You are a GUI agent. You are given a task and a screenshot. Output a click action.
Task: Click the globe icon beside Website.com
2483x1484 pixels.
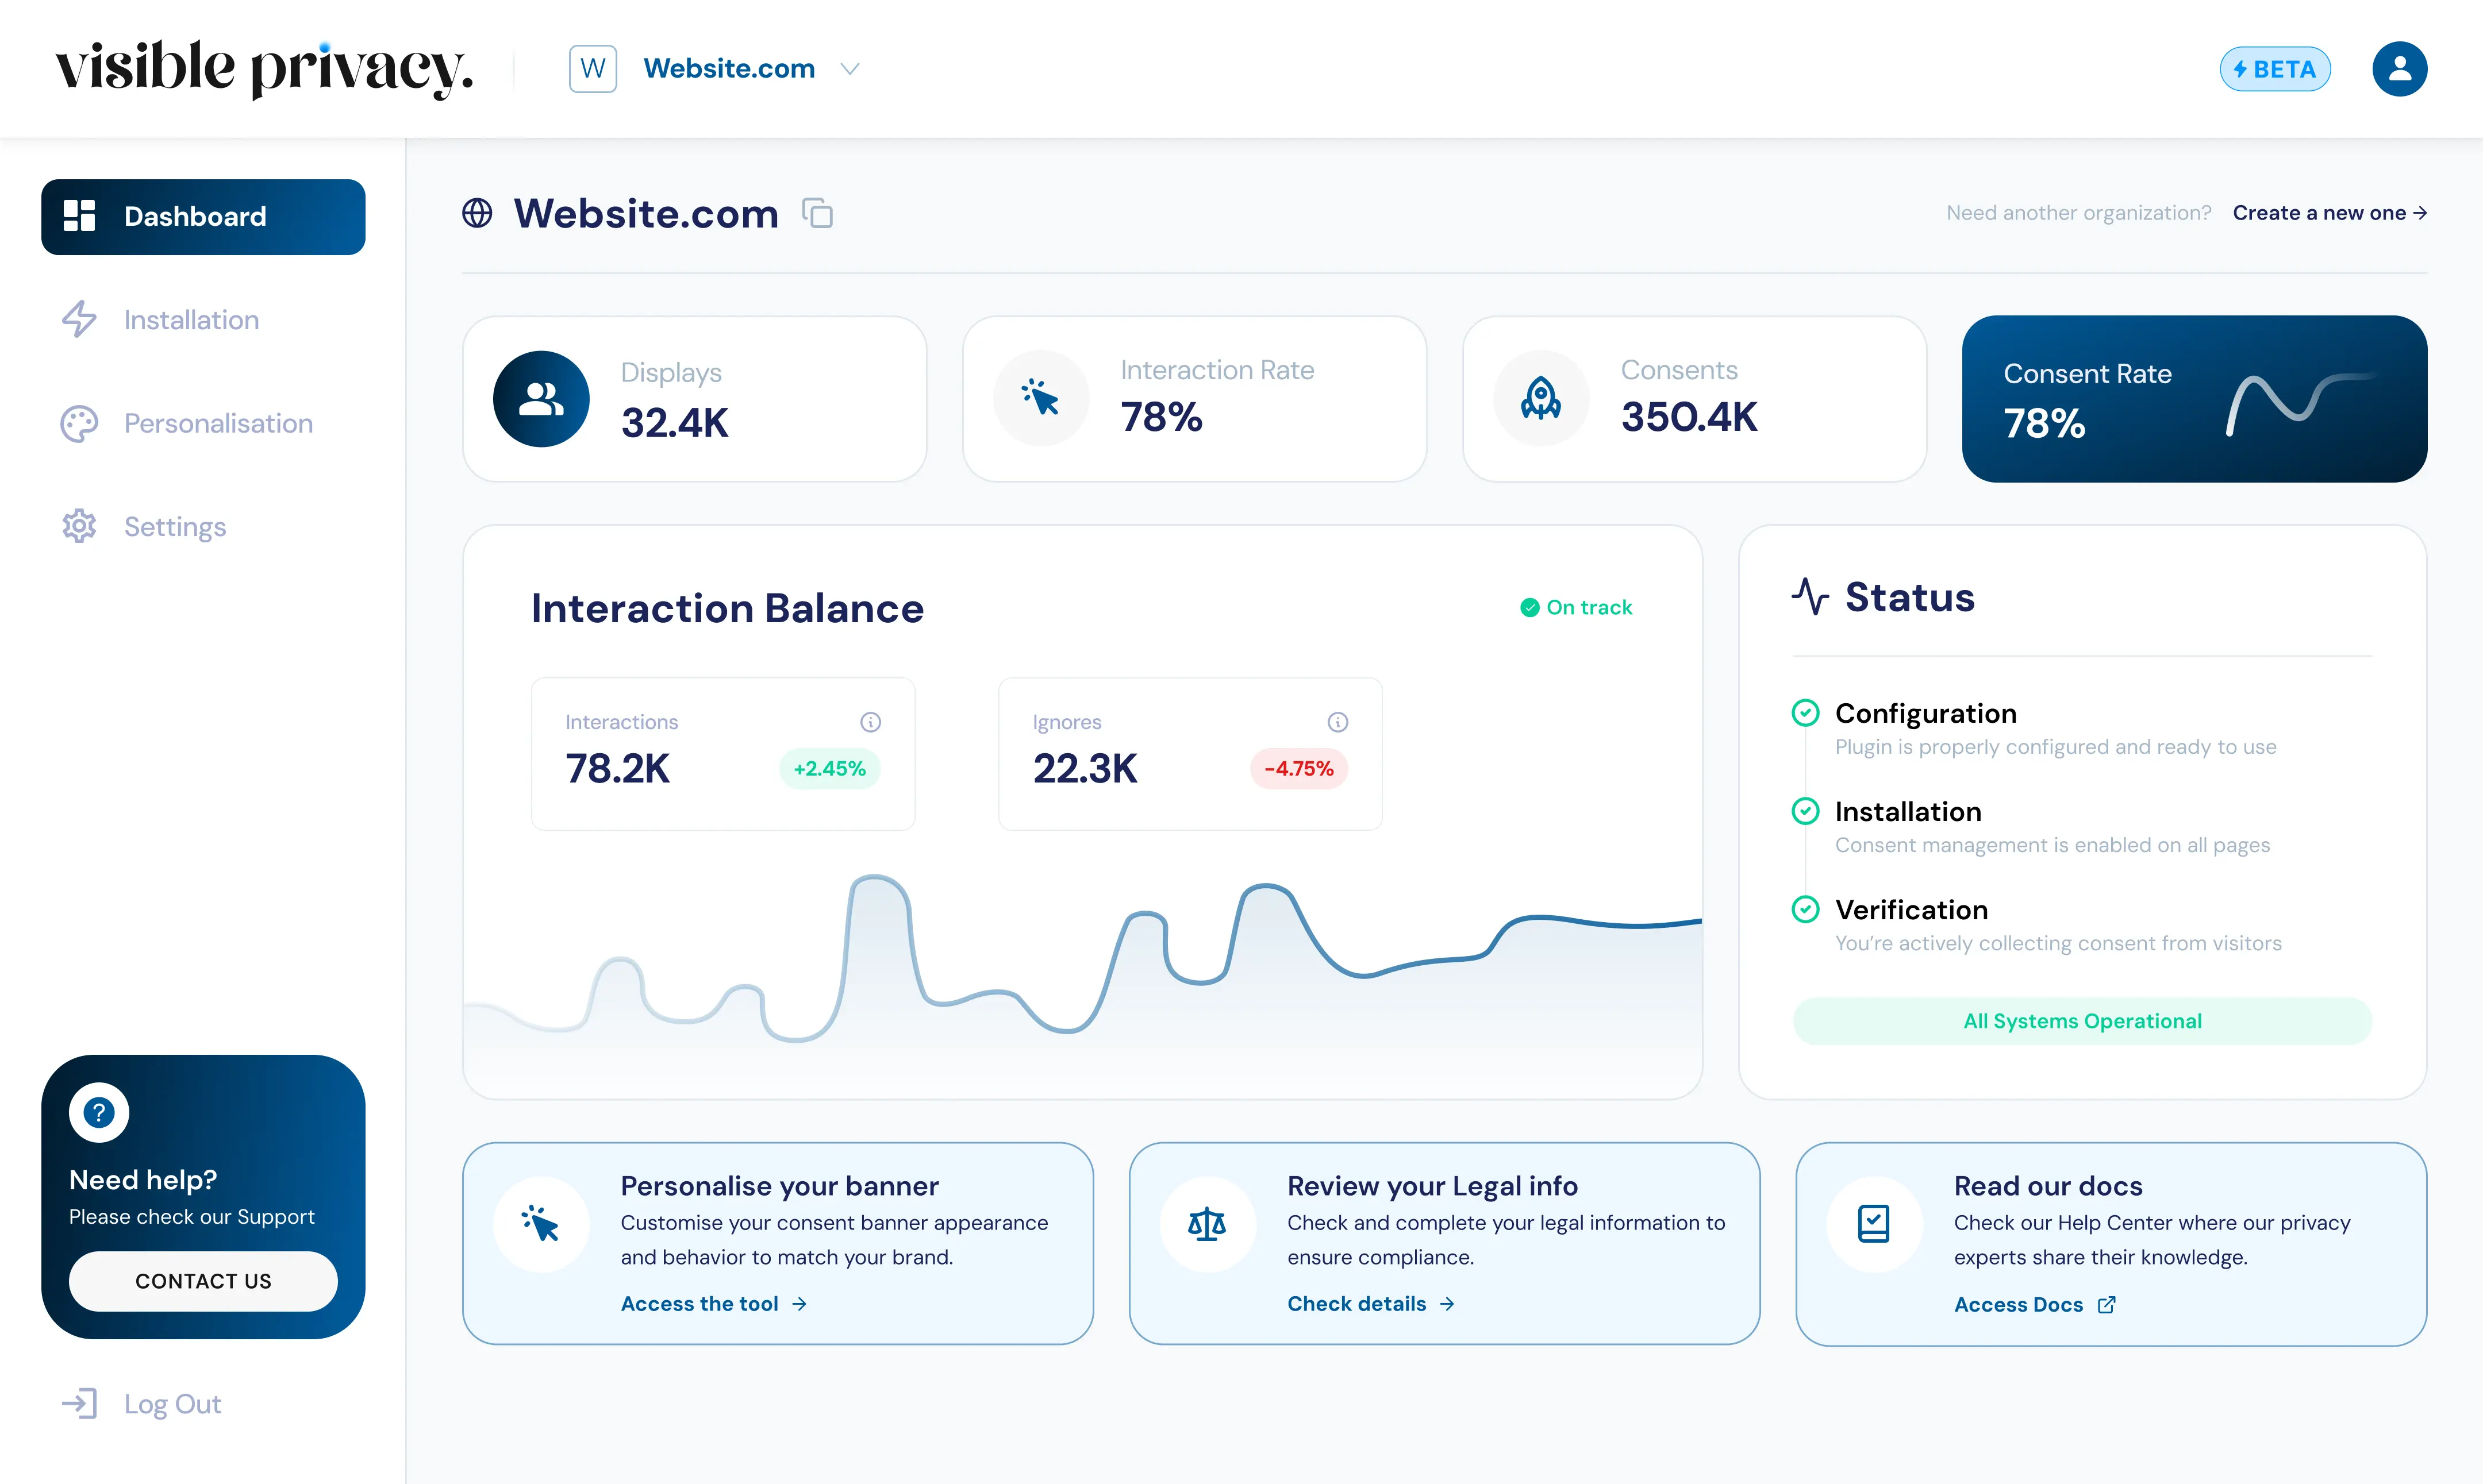coord(477,213)
